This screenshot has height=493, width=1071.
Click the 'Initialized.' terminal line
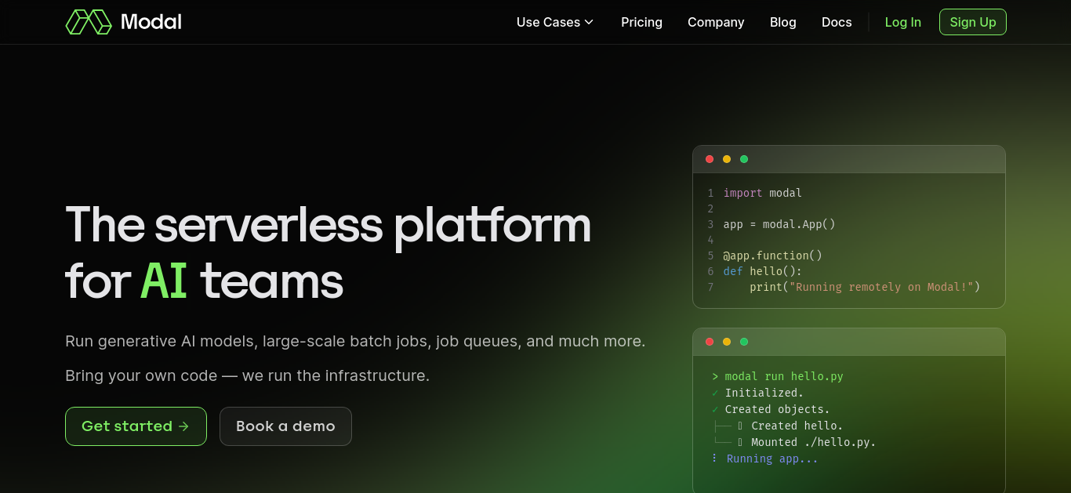[764, 393]
